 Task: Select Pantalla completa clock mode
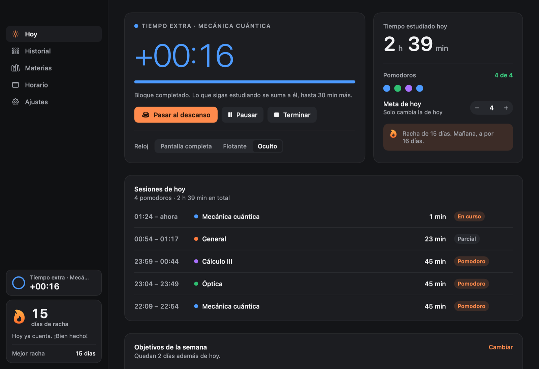tap(186, 146)
